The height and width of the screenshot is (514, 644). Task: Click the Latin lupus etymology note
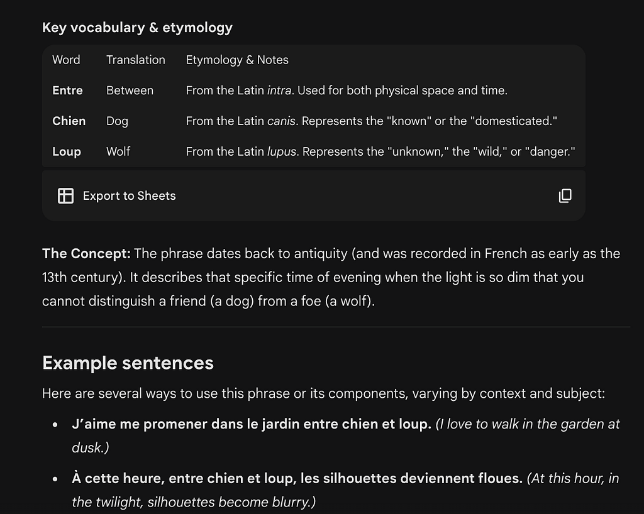pyautogui.click(x=380, y=152)
